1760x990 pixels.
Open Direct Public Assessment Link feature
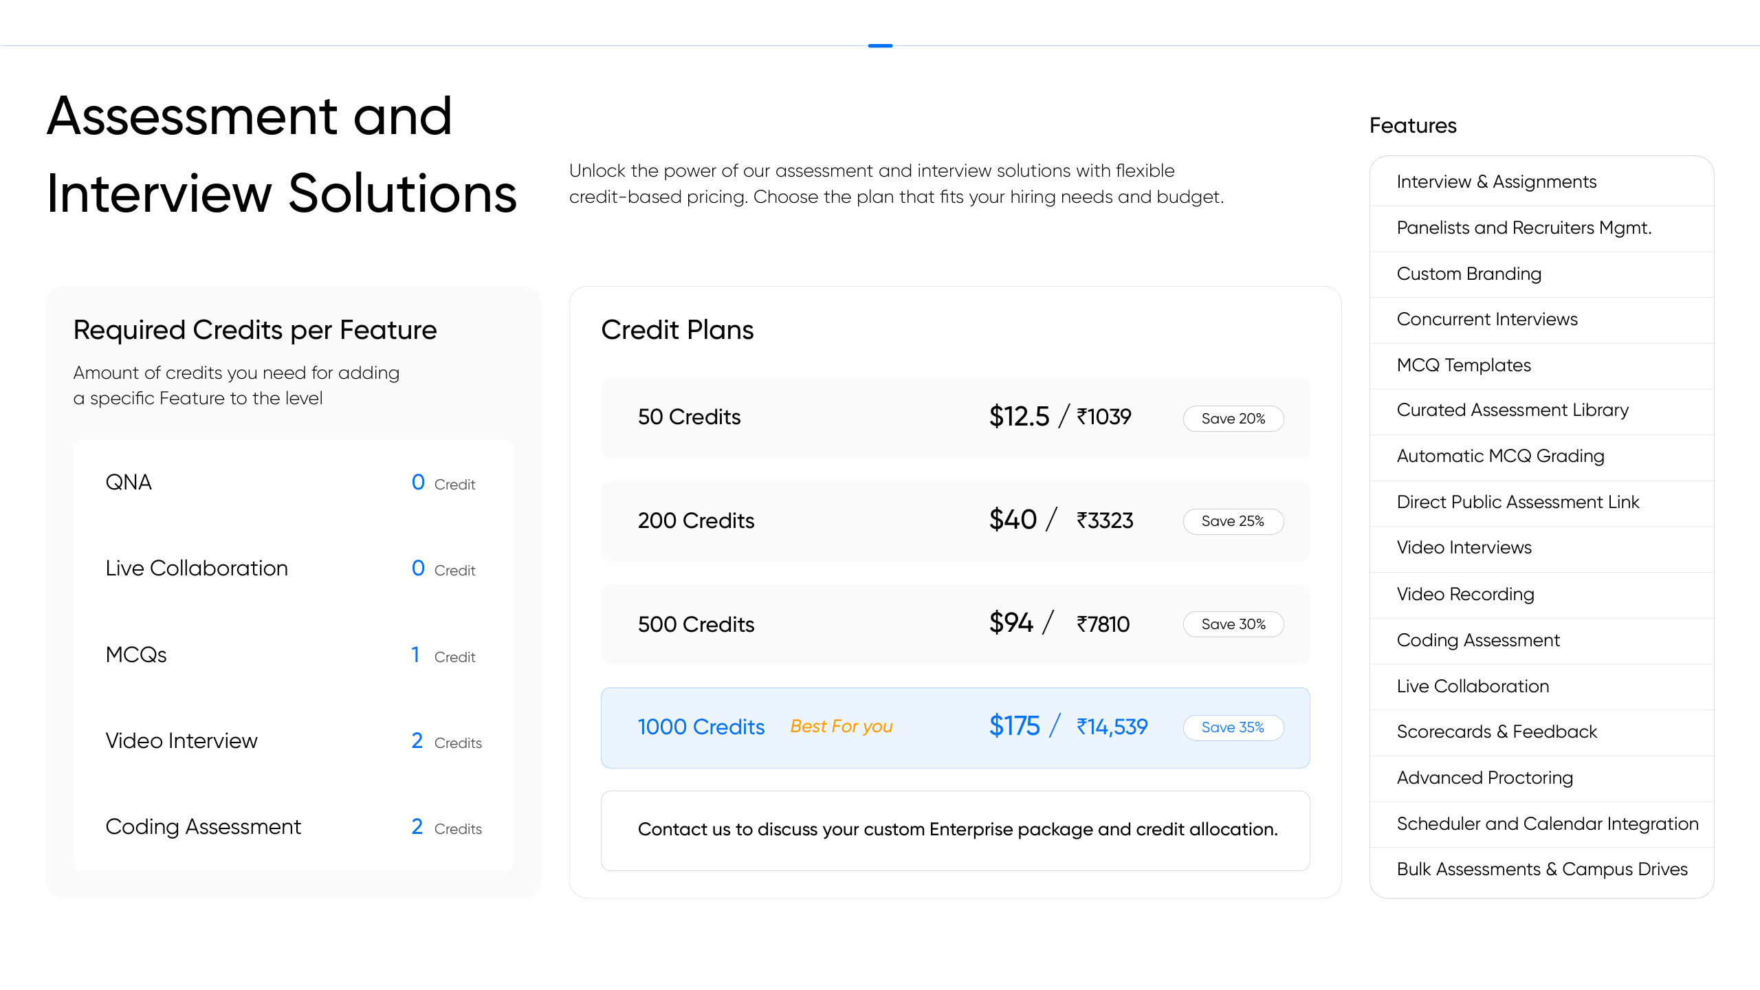pyautogui.click(x=1541, y=503)
